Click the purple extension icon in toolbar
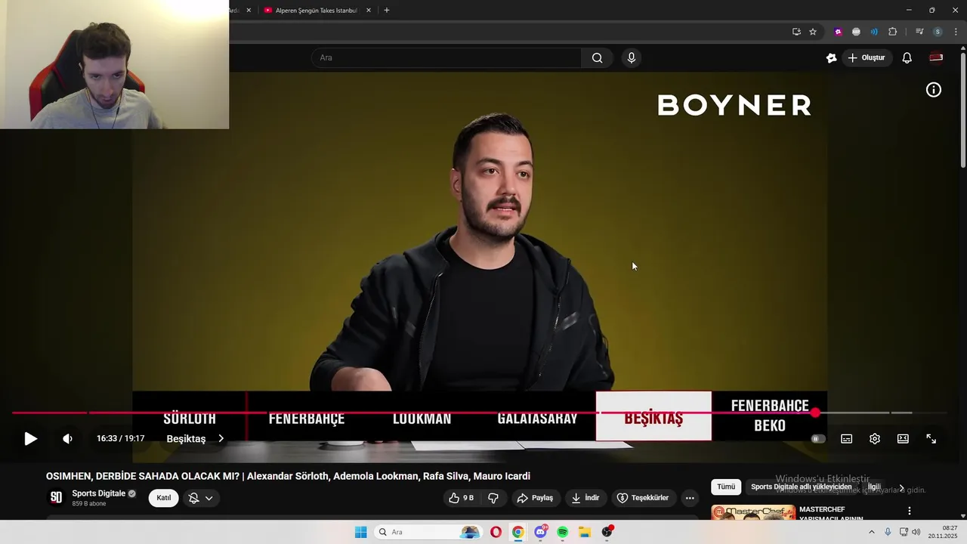Viewport: 967px width, 544px height. point(838,32)
